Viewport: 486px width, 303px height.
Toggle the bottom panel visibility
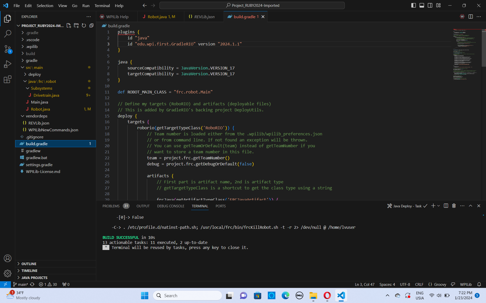(x=421, y=5)
